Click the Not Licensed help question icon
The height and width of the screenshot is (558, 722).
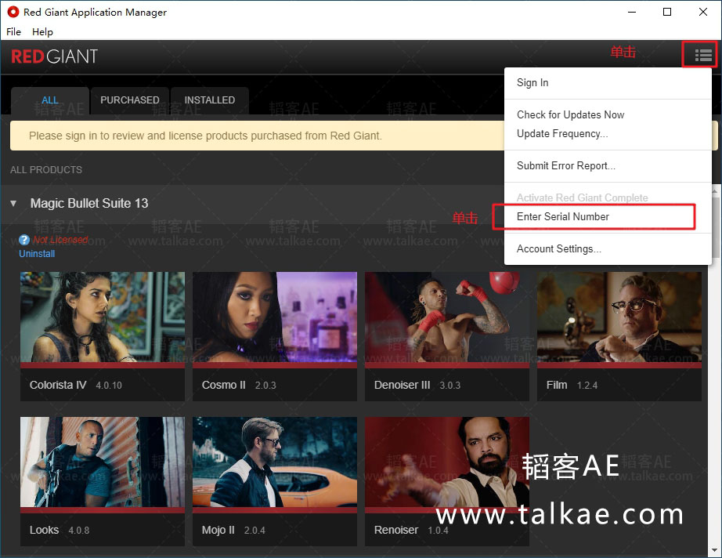click(x=24, y=240)
